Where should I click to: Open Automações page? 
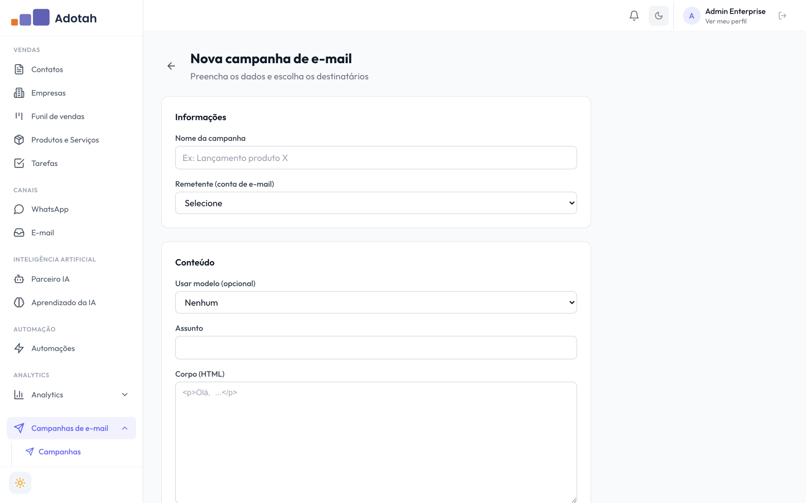pyautogui.click(x=71, y=348)
